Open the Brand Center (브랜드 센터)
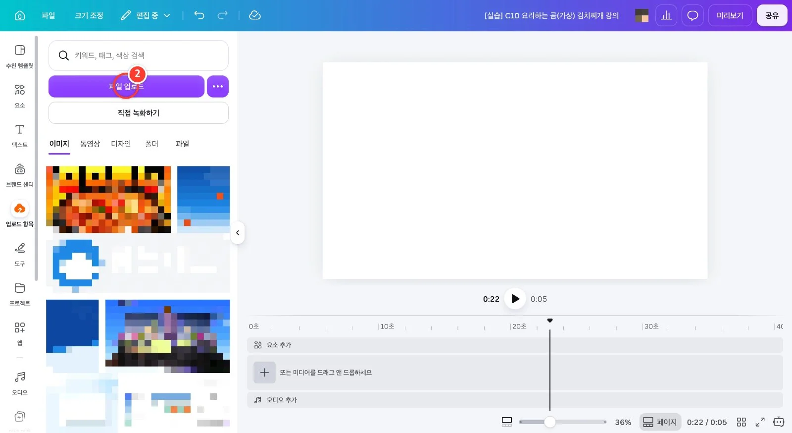The height and width of the screenshot is (433, 792). pos(20,175)
